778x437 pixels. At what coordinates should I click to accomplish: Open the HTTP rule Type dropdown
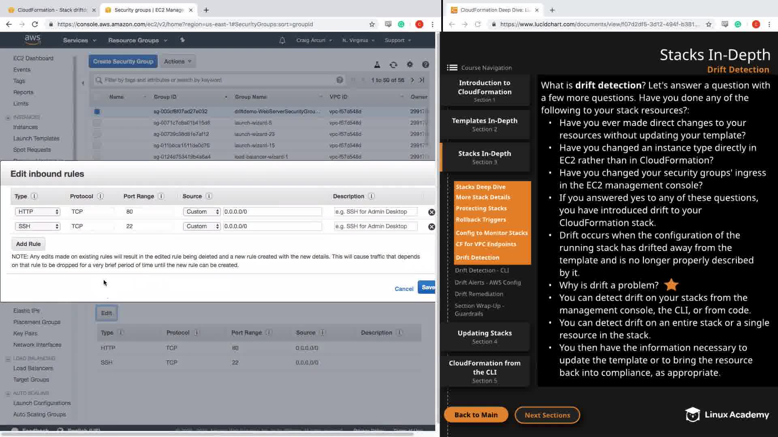point(37,212)
